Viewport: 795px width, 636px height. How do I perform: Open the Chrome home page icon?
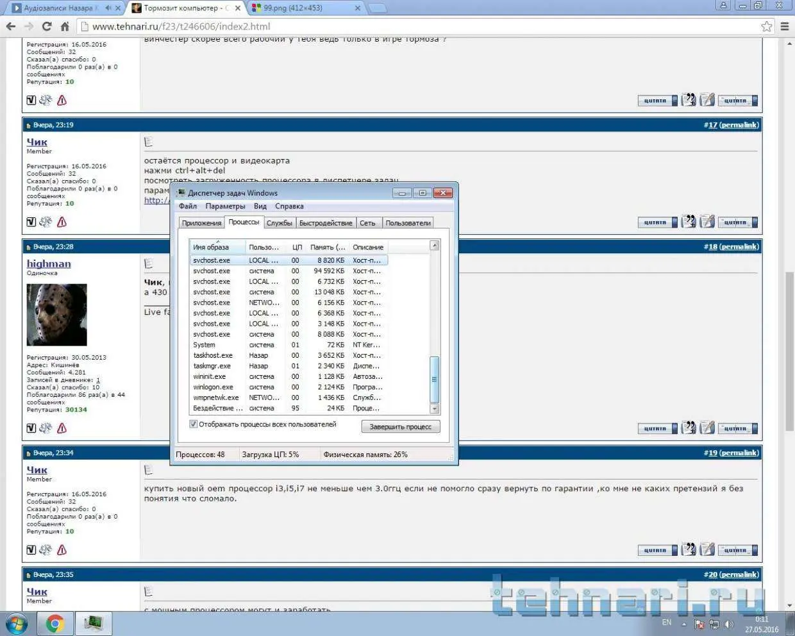pos(65,26)
